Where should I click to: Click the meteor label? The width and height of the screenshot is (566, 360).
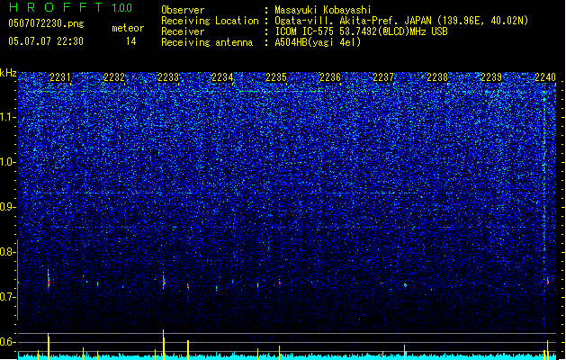tap(128, 28)
